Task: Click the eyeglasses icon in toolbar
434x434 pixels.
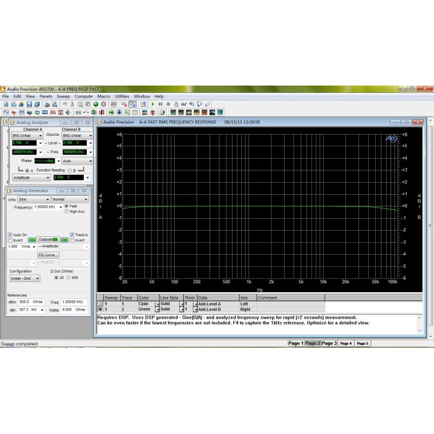Action: click(x=184, y=104)
